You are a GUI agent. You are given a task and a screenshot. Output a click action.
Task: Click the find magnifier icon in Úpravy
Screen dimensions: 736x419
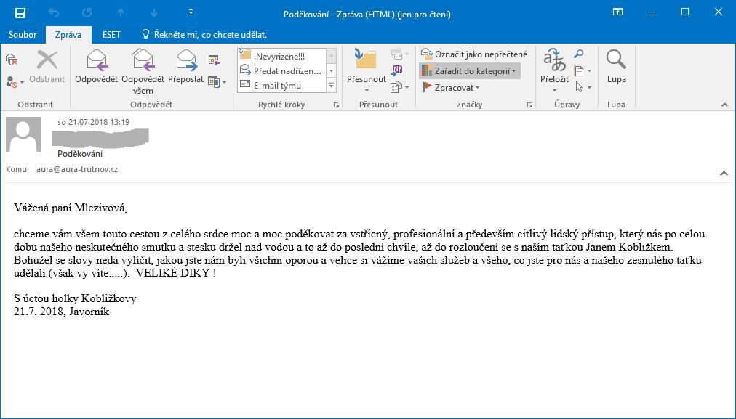pyautogui.click(x=579, y=54)
